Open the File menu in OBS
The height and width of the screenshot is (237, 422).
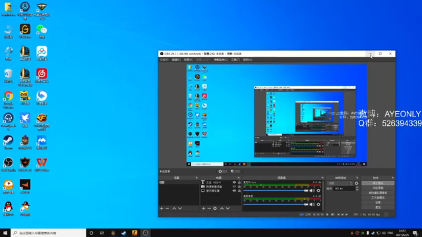click(x=164, y=60)
